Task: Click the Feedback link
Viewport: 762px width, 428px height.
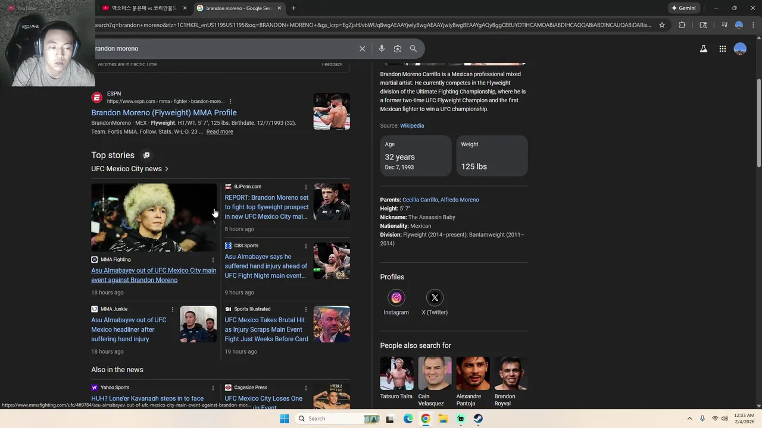Action: pos(332,64)
